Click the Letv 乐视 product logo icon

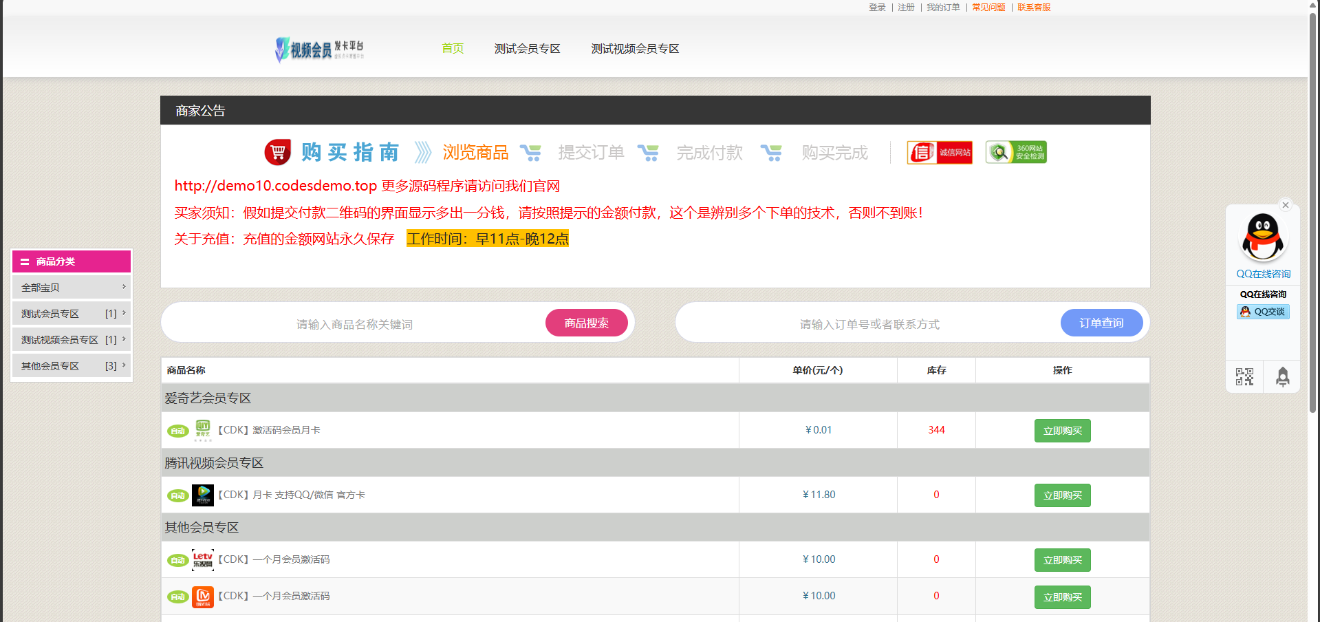click(203, 559)
